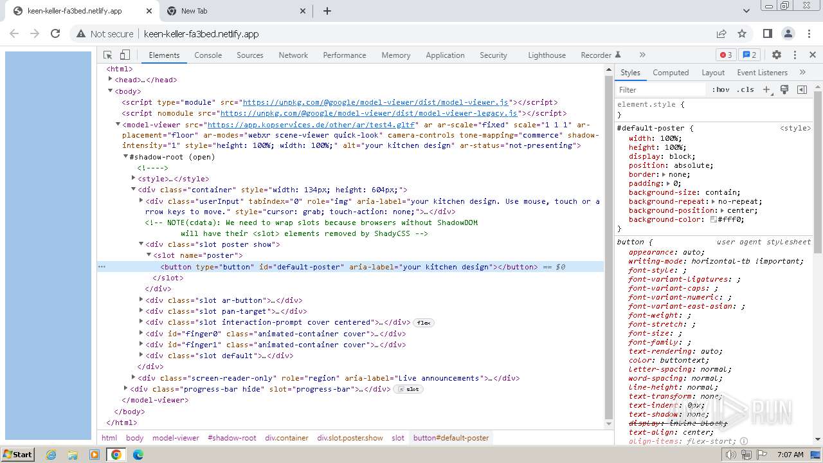
Task: Toggle the browser side panel icon
Action: (768, 33)
